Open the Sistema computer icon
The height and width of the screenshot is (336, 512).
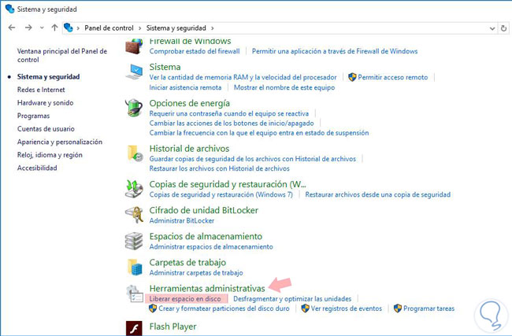[x=134, y=72]
